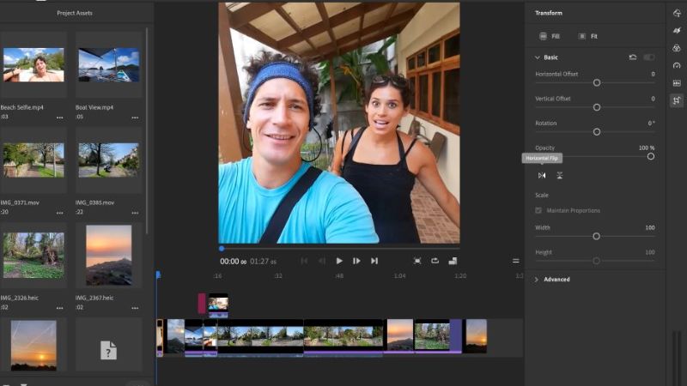The image size is (687, 386).
Task: Open options menu for IMG_0385.mov
Action: (x=135, y=210)
